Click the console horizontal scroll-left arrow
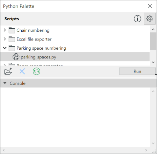 [4, 150]
